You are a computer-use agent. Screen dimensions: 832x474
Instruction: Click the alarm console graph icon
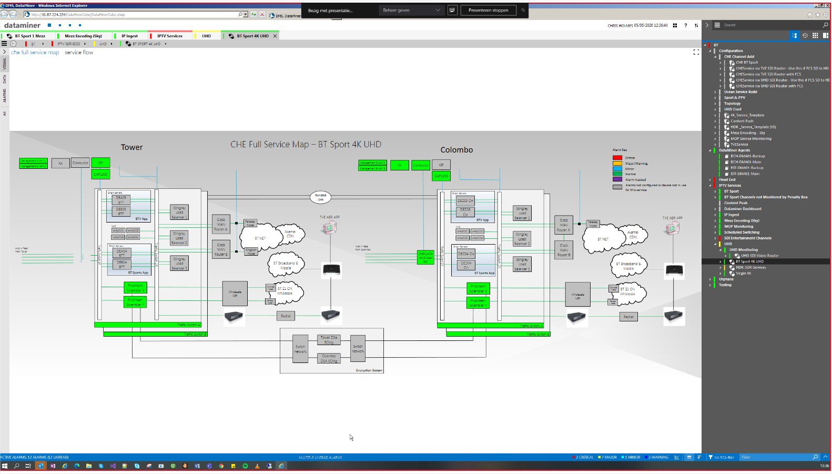pyautogui.click(x=677, y=457)
